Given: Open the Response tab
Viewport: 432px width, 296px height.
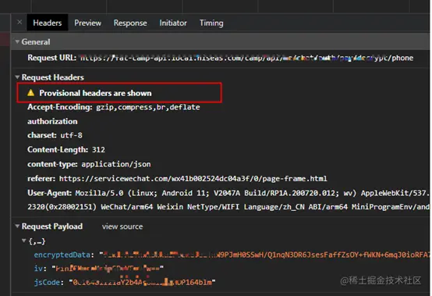Looking at the screenshot, I should click(130, 23).
